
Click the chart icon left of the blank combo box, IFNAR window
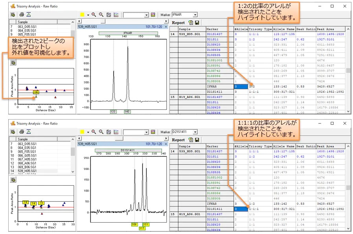[x=116, y=15]
